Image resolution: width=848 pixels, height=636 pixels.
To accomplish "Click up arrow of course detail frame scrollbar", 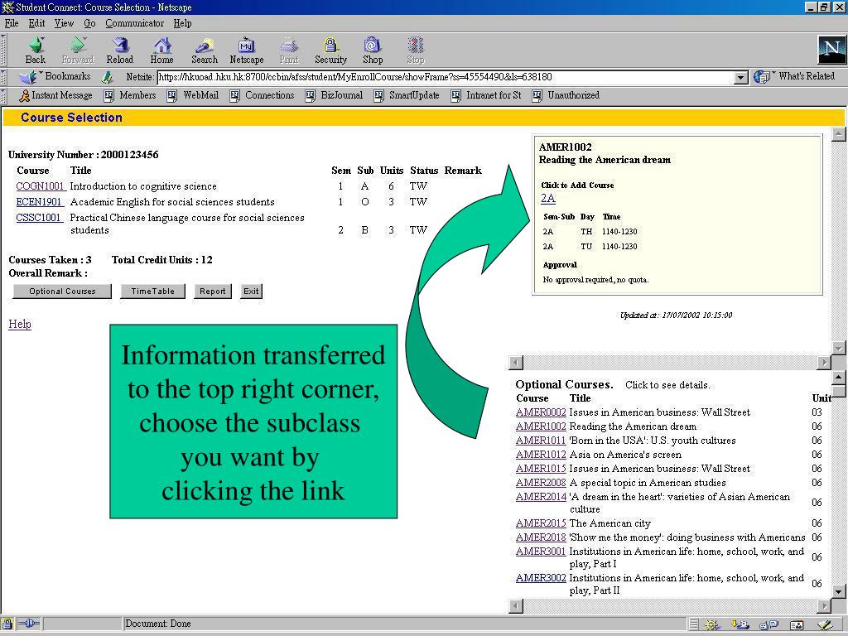I will [x=838, y=133].
